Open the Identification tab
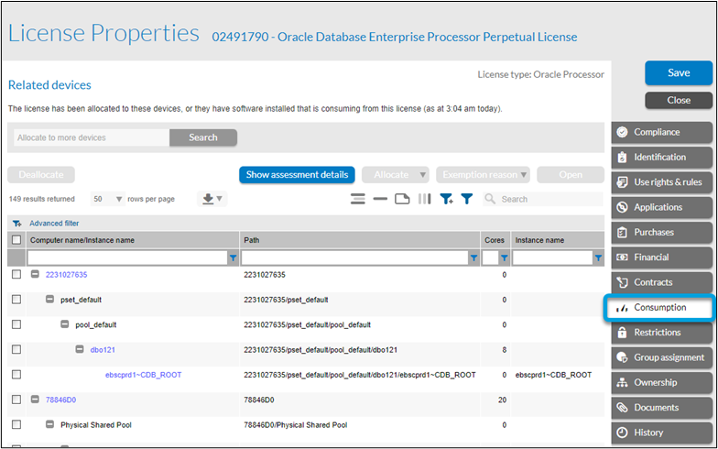This screenshot has width=718, height=449. pyautogui.click(x=661, y=158)
